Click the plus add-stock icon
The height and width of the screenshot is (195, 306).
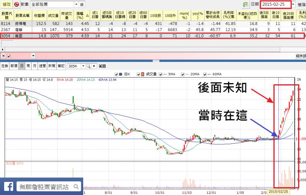[x=94, y=66]
